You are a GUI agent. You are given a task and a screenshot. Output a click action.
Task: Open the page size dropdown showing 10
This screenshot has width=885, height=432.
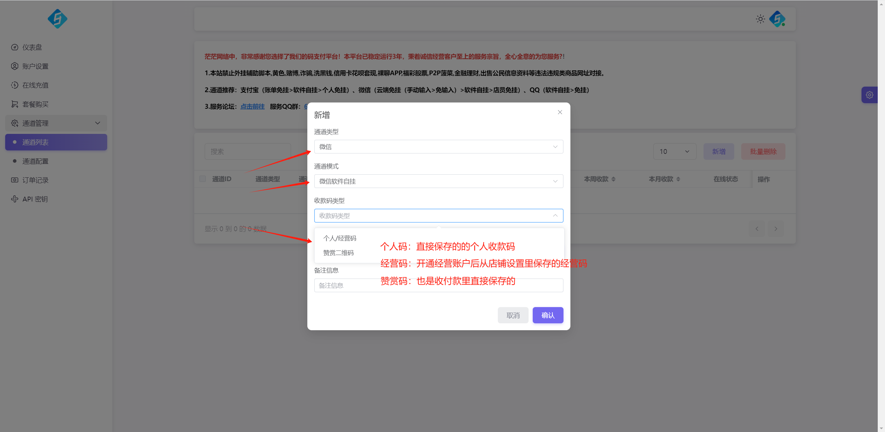click(x=675, y=151)
